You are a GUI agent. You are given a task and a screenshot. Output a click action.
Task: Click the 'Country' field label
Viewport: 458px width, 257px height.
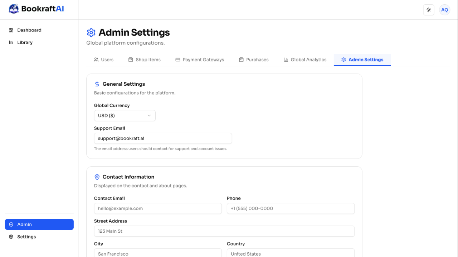coord(236,244)
